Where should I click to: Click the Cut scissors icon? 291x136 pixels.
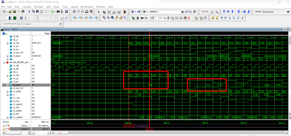point(29,12)
